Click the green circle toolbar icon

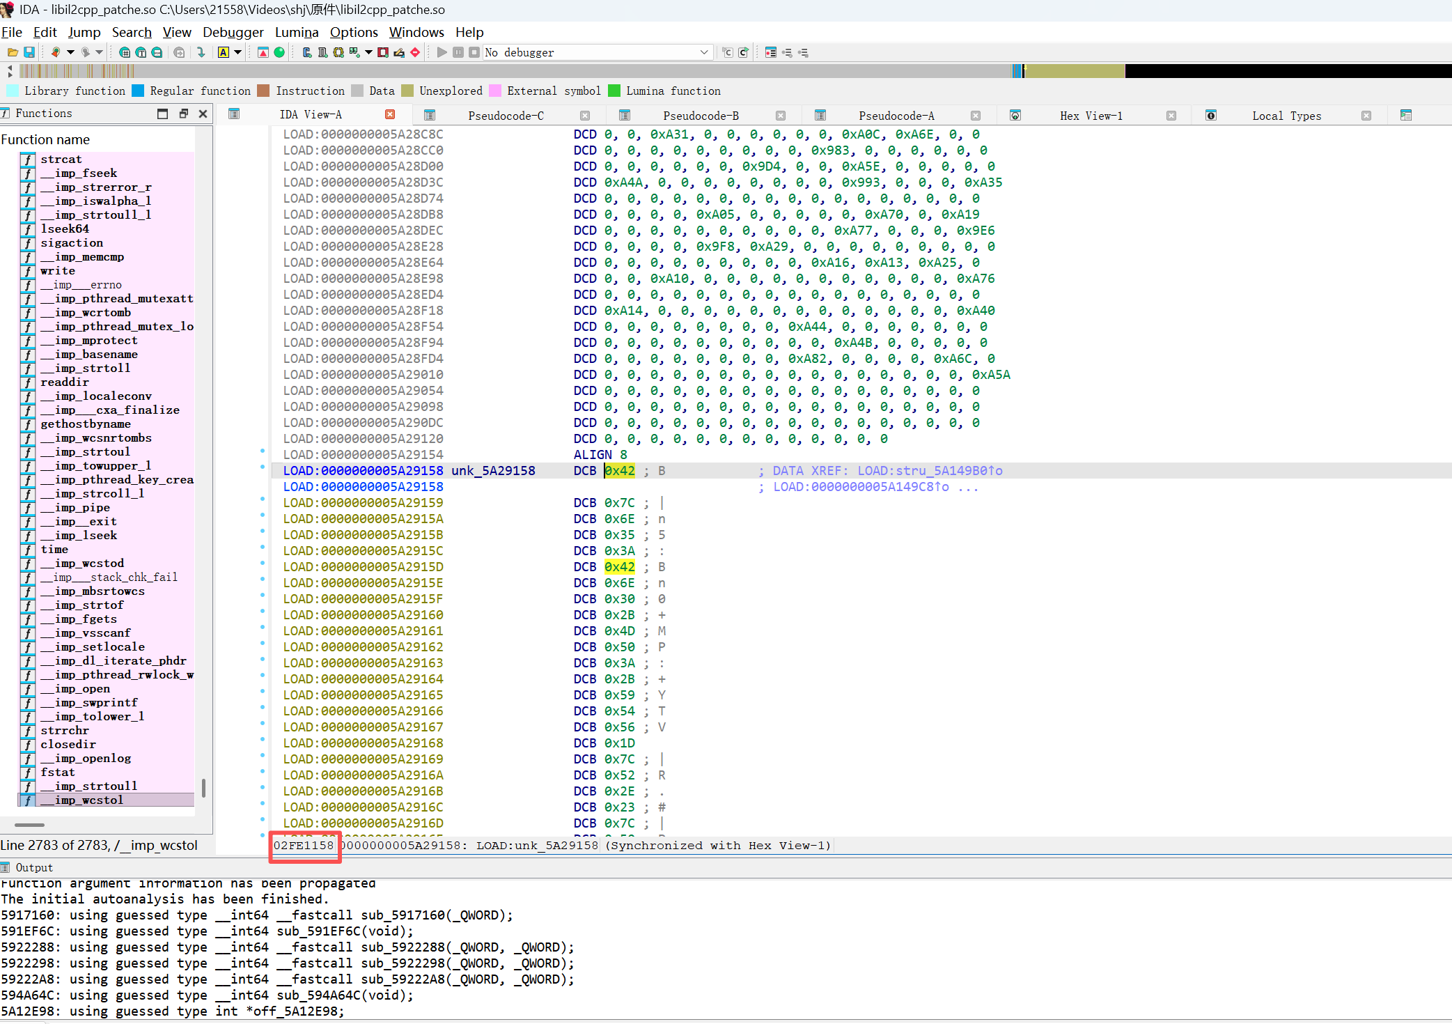tap(279, 52)
